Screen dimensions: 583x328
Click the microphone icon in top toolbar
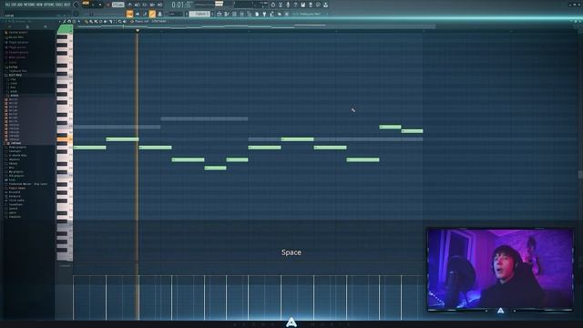tap(288, 5)
